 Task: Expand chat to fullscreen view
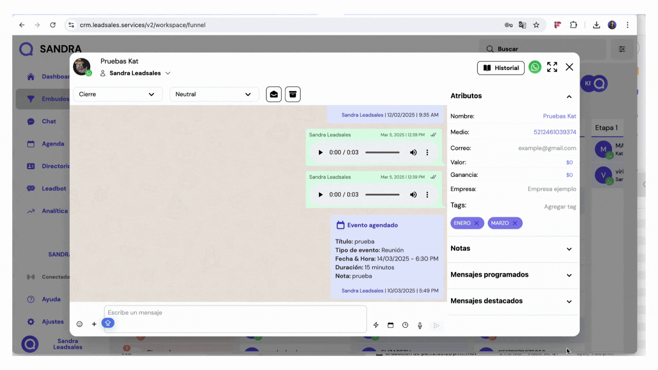[x=552, y=67]
